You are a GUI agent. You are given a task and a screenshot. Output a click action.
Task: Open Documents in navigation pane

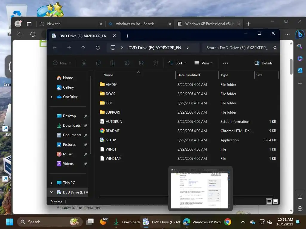72,135
